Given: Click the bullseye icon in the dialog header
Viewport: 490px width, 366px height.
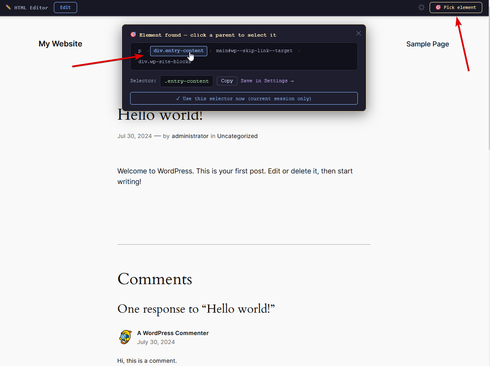Looking at the screenshot, I should (133, 35).
